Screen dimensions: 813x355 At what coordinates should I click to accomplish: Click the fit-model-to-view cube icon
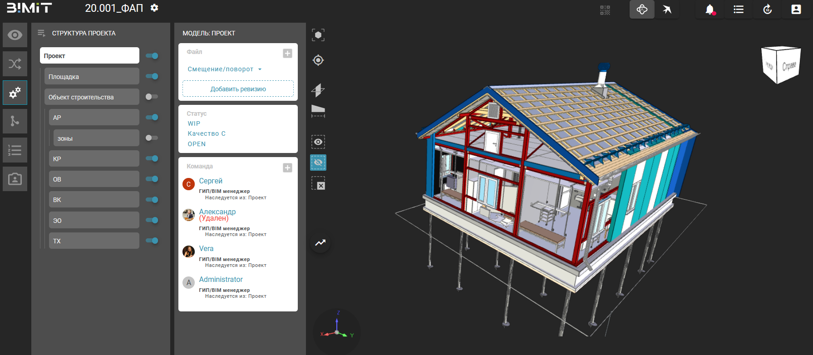(318, 35)
